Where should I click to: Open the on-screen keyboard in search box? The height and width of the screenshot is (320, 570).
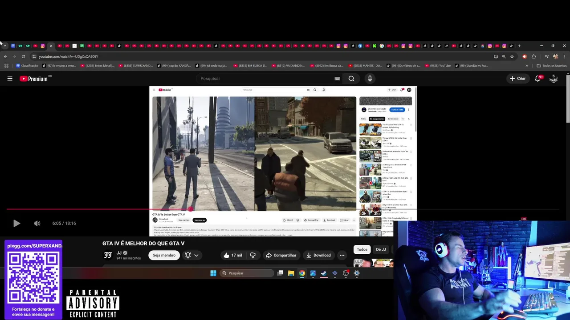pyautogui.click(x=337, y=79)
